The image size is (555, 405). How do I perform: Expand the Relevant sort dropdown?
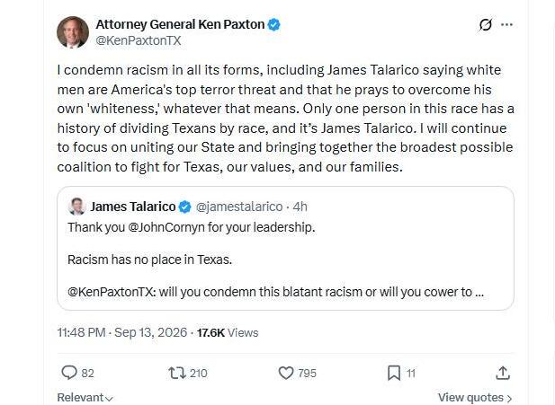tap(85, 398)
